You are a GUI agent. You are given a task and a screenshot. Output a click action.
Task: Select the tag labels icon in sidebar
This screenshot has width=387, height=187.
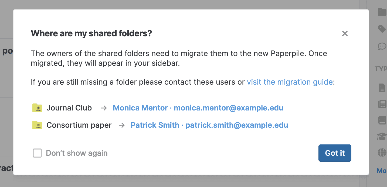pos(382,29)
